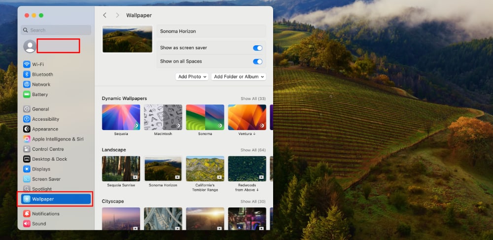Click the current wallpaper preview thumbnail
Image resolution: width=493 pixels, height=240 pixels.
(127, 39)
